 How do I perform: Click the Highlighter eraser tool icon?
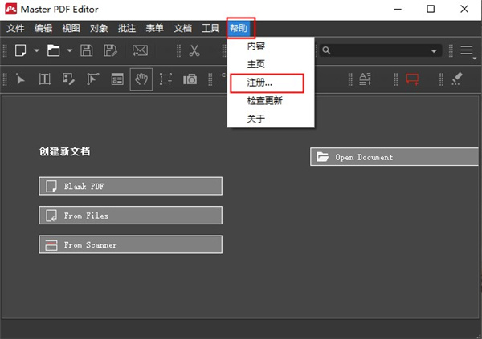coord(457,79)
